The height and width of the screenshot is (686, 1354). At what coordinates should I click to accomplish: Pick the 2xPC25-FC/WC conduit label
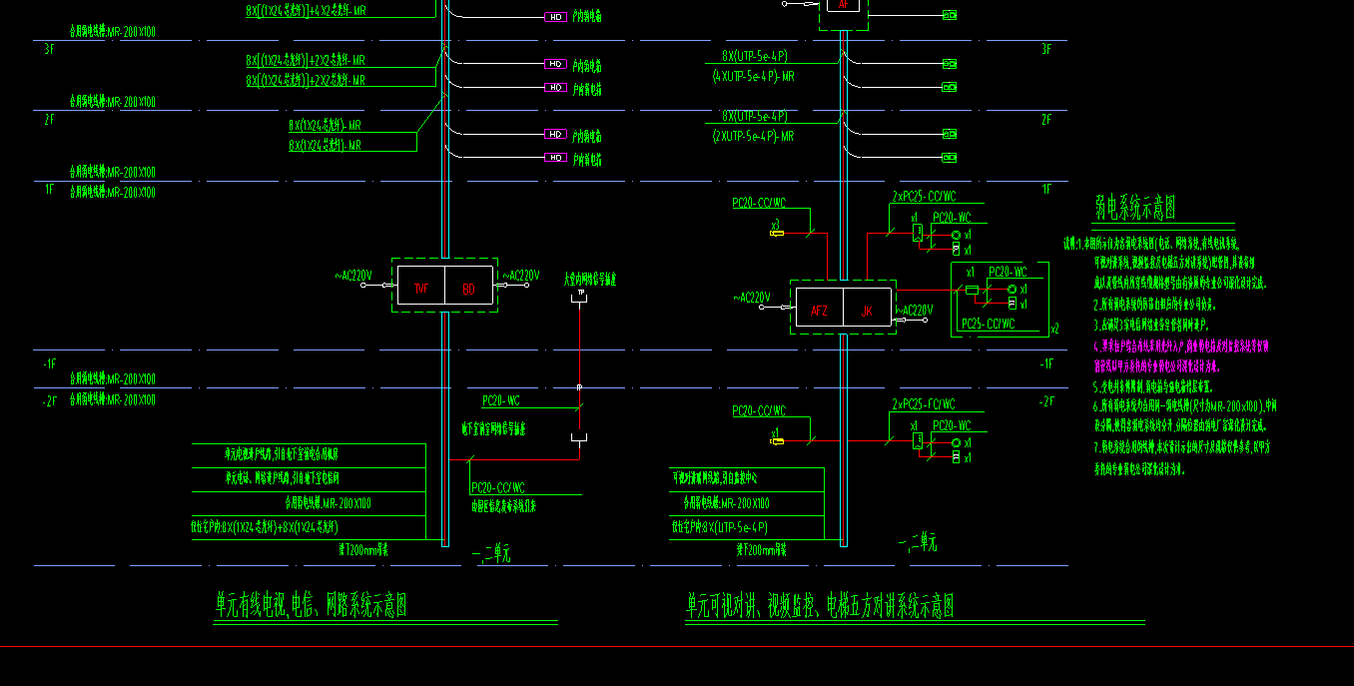pyautogui.click(x=924, y=404)
